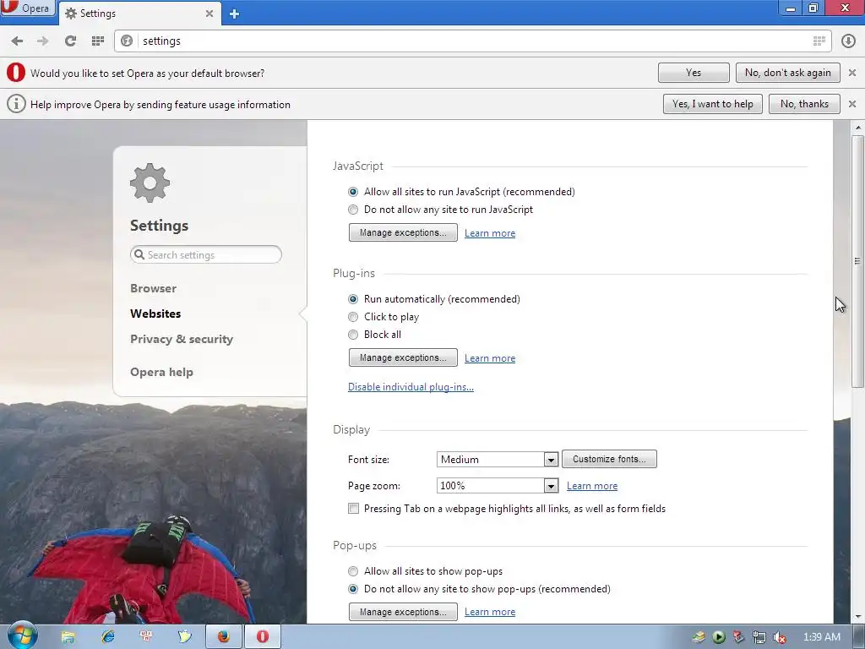
Task: Open Learn more link under Plug-ins
Action: tap(490, 358)
